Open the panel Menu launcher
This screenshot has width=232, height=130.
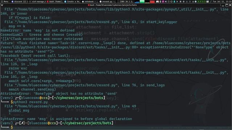tap(5, 1)
